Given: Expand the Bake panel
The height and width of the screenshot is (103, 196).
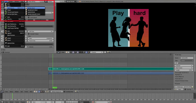Looking at the screenshot, I should (x=4, y=50).
